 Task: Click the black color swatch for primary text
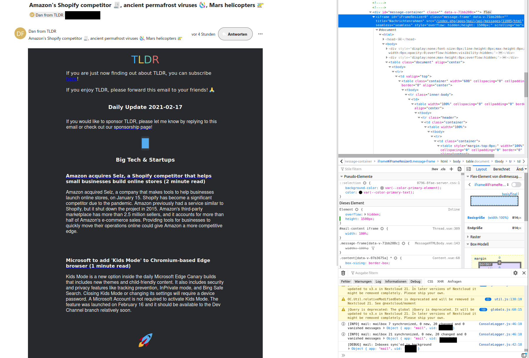pyautogui.click(x=361, y=192)
